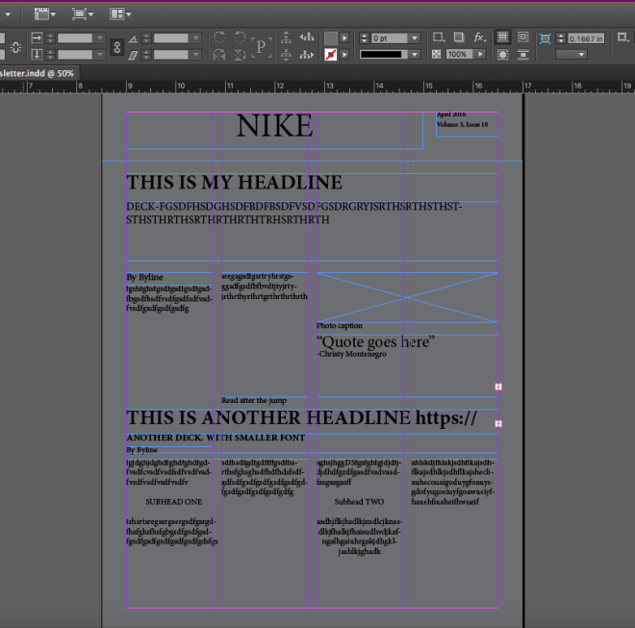Select Wrap Around Bounding Box

click(x=523, y=38)
